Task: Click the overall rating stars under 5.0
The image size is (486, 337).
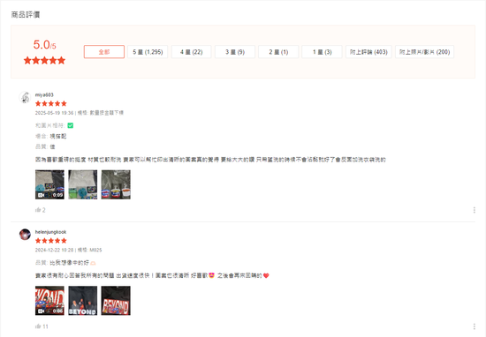Action: click(45, 60)
